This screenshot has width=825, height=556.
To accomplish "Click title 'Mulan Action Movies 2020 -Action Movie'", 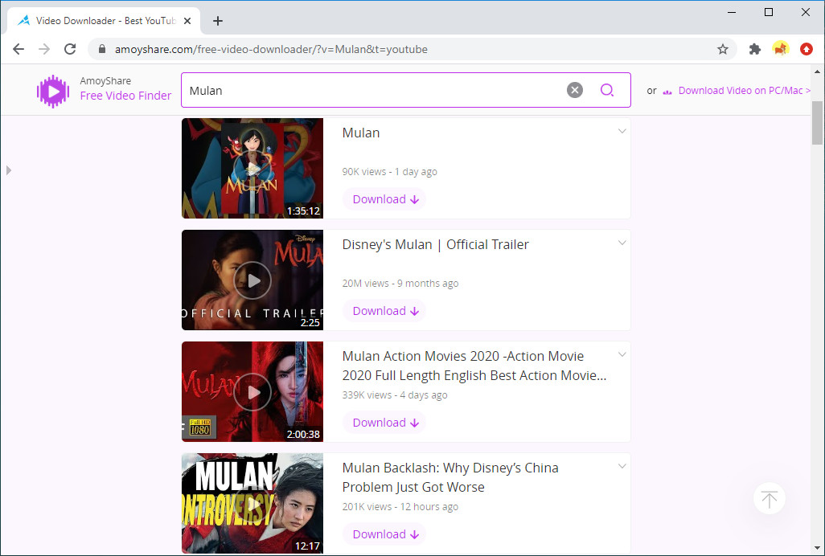I will (x=463, y=356).
